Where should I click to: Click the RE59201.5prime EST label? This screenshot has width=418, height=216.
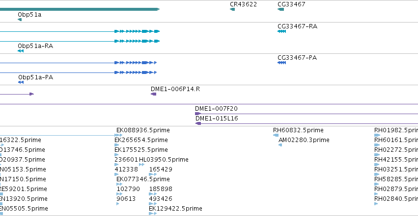[24, 189]
